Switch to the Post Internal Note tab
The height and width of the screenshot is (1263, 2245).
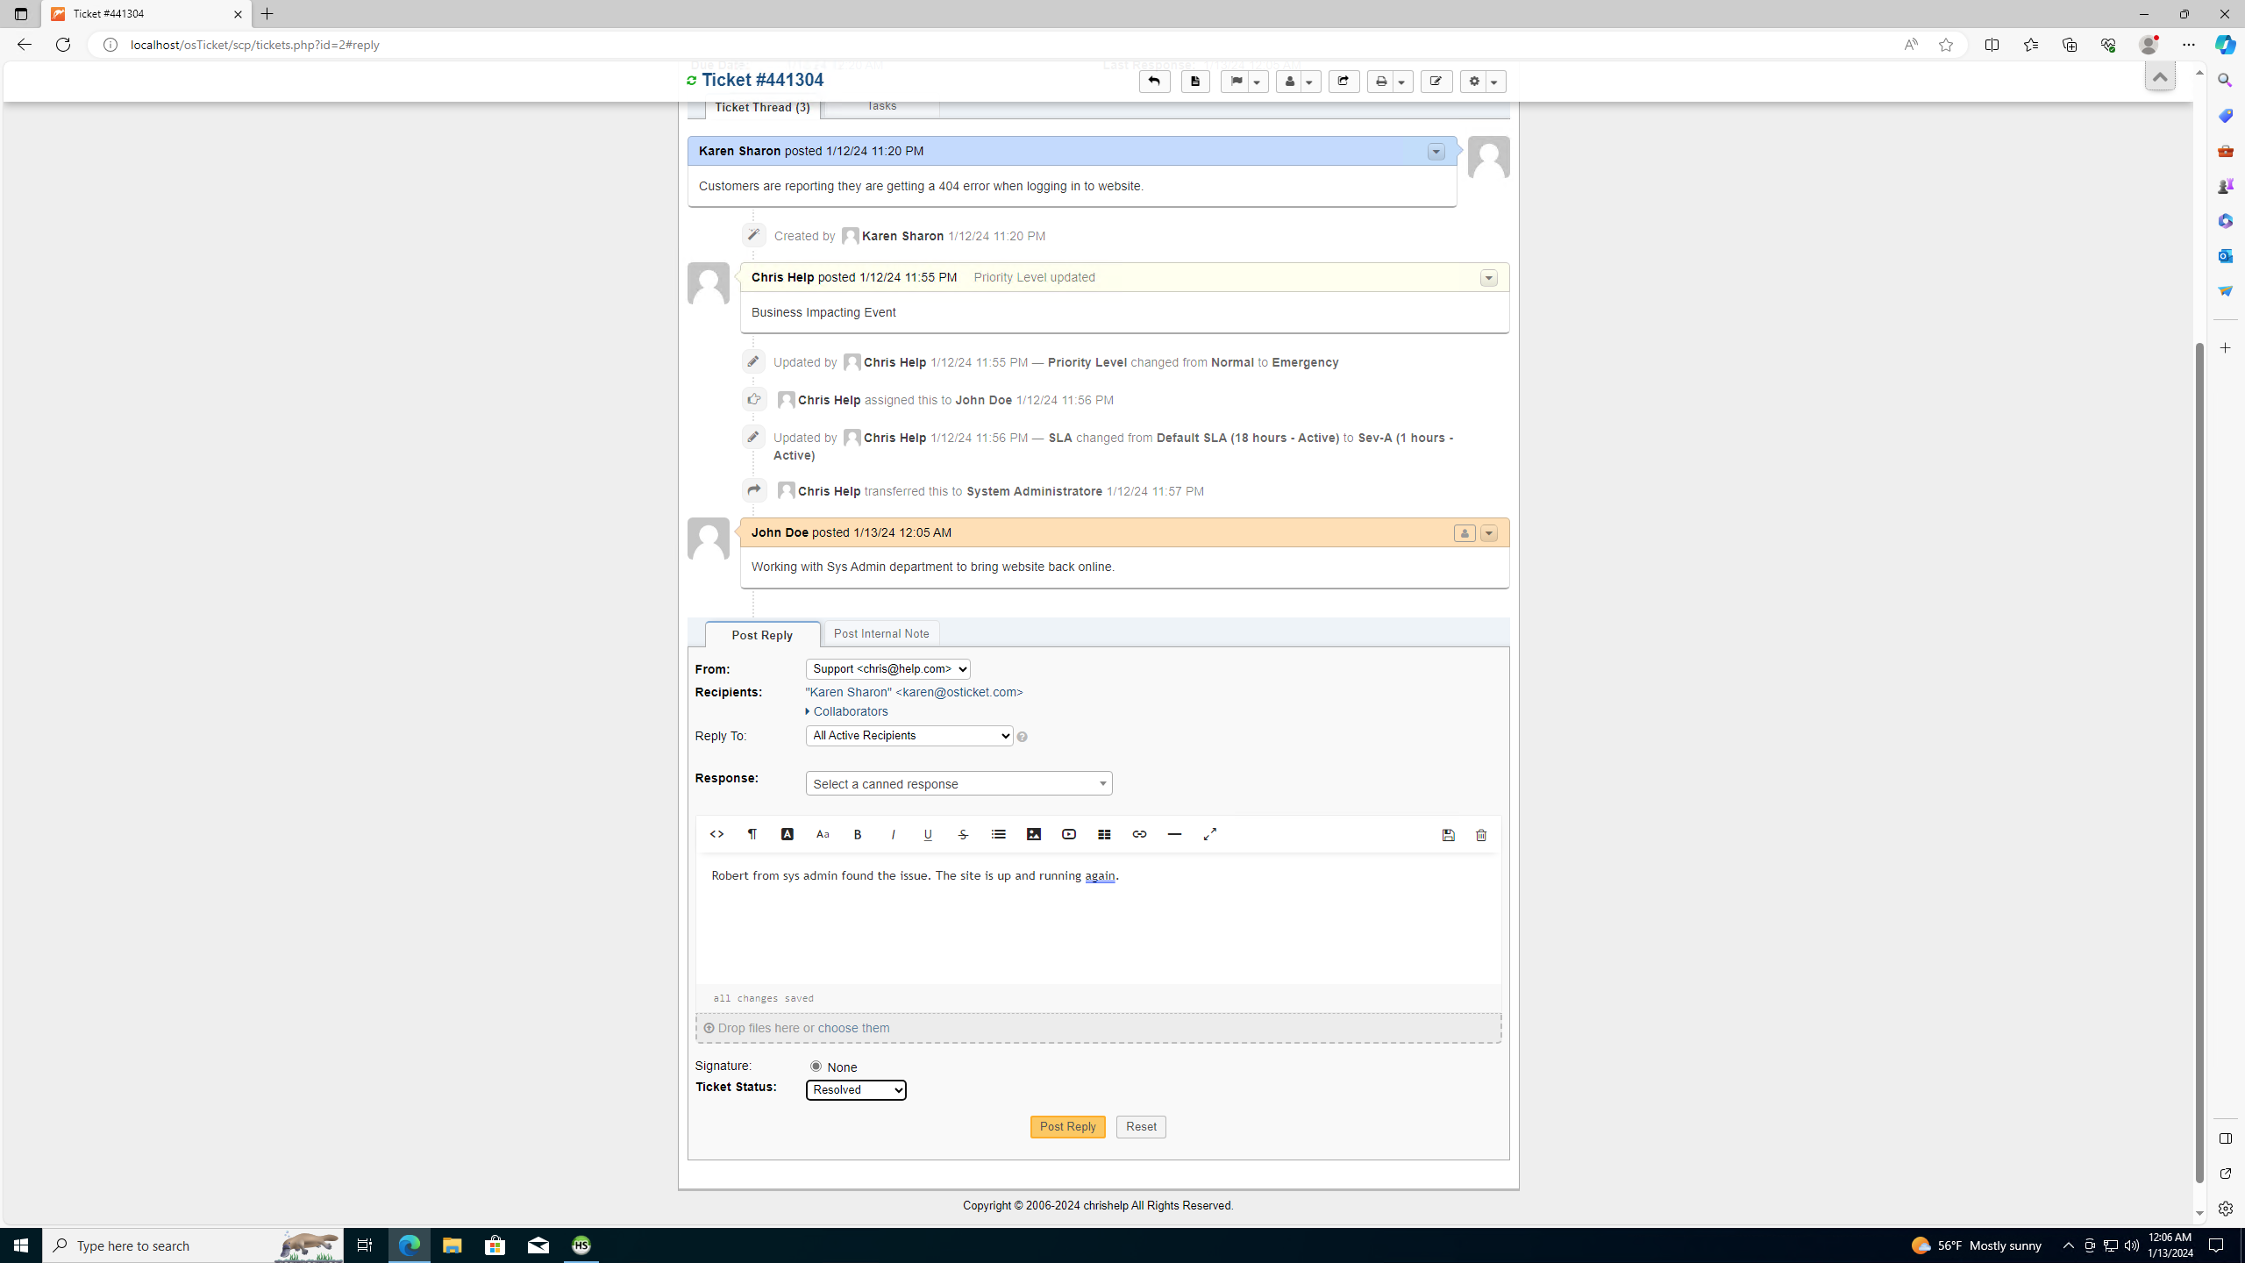pos(880,632)
